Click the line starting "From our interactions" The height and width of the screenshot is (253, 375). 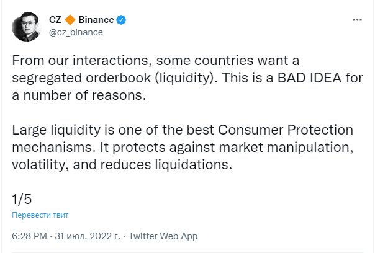(156, 60)
